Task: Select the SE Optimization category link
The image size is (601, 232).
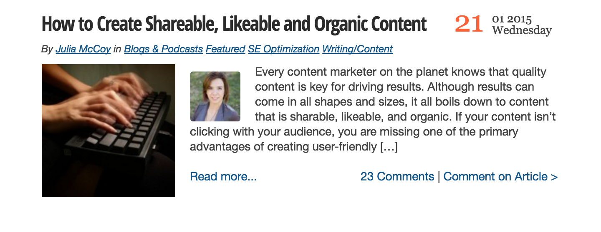Action: coord(283,49)
